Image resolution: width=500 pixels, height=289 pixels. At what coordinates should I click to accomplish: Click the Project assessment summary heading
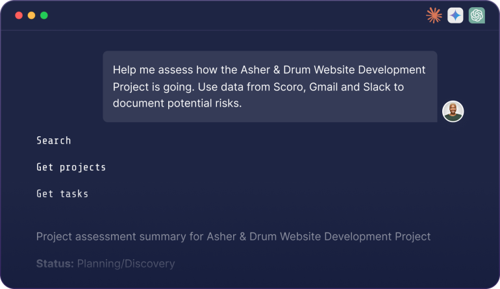pyautogui.click(x=233, y=236)
